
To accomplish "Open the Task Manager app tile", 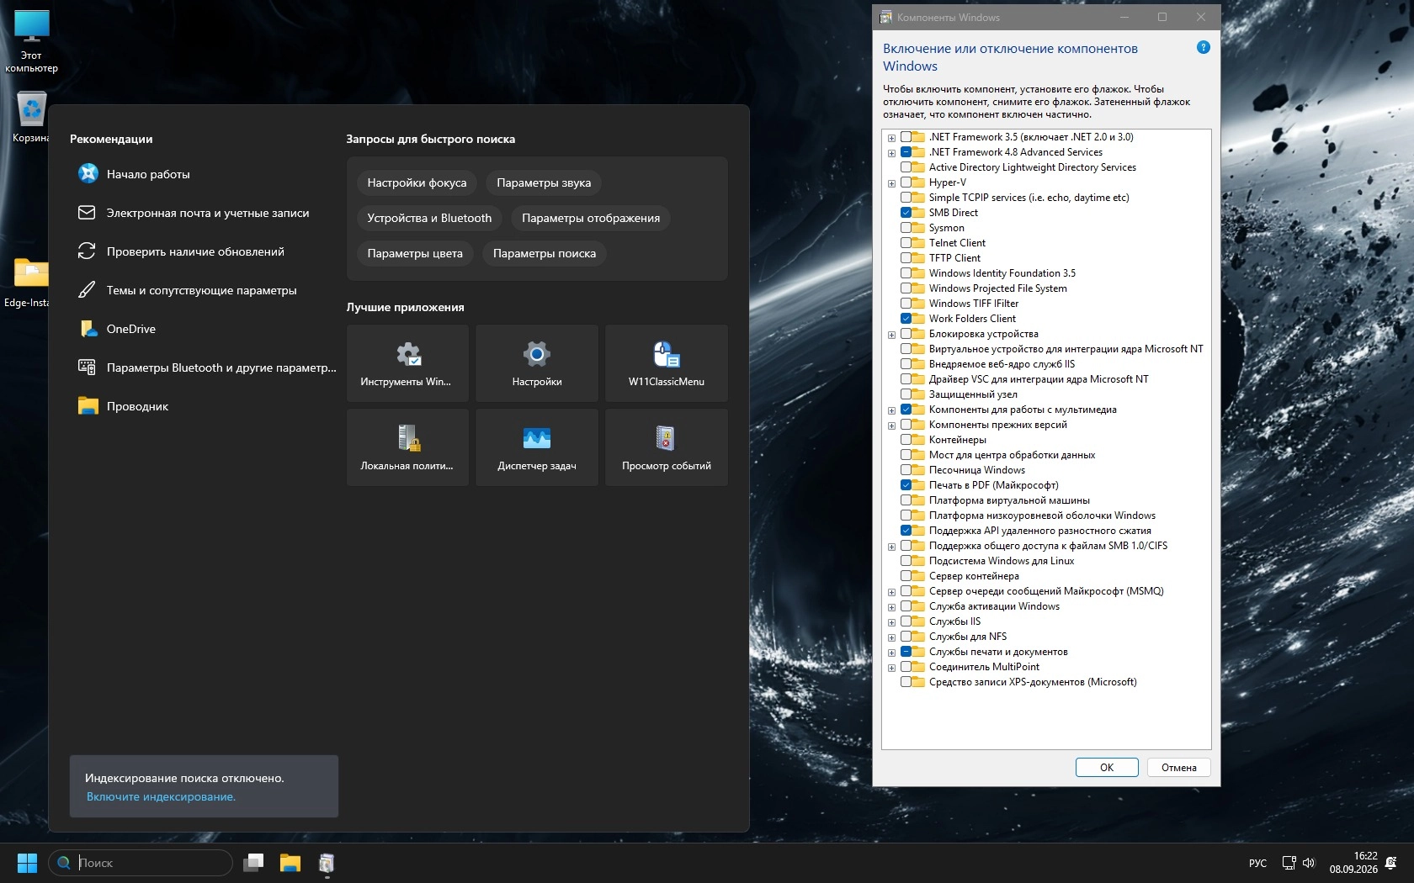I will (537, 447).
